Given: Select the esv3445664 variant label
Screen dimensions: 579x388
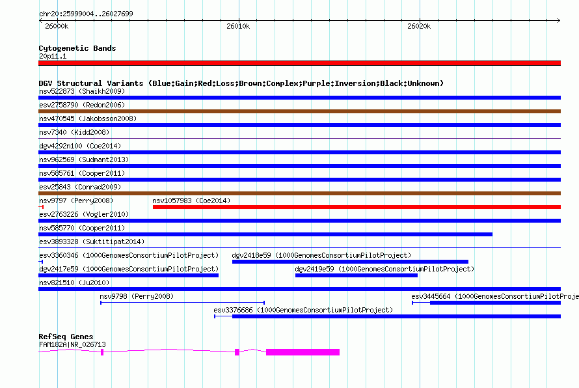Looking at the screenshot, I should click(x=495, y=296).
